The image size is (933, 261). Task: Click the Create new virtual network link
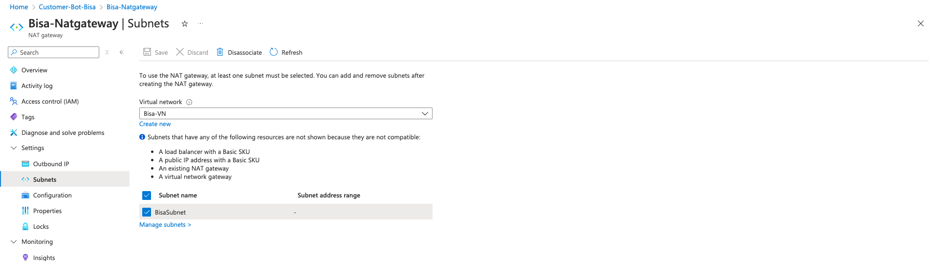click(155, 124)
